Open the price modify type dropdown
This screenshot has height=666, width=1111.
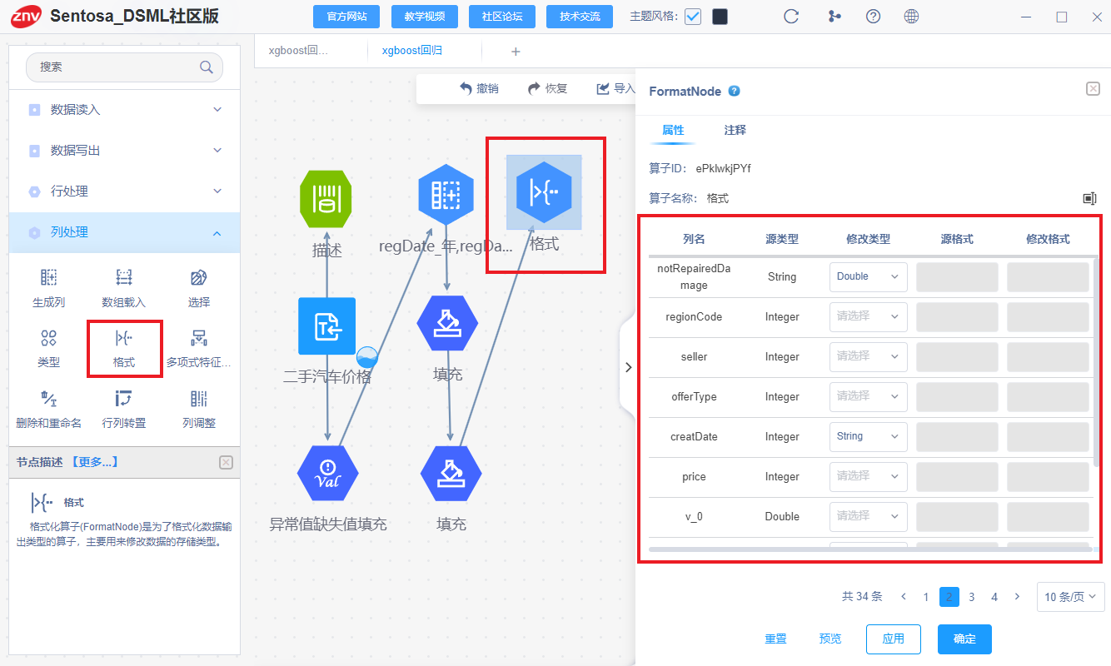pos(868,476)
